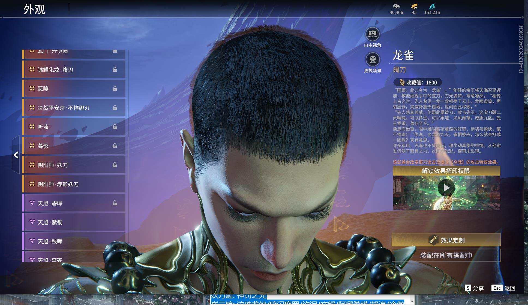528x305 pixels.
Task: Click scrollbar arrow in bottom text window
Action: coord(412,301)
